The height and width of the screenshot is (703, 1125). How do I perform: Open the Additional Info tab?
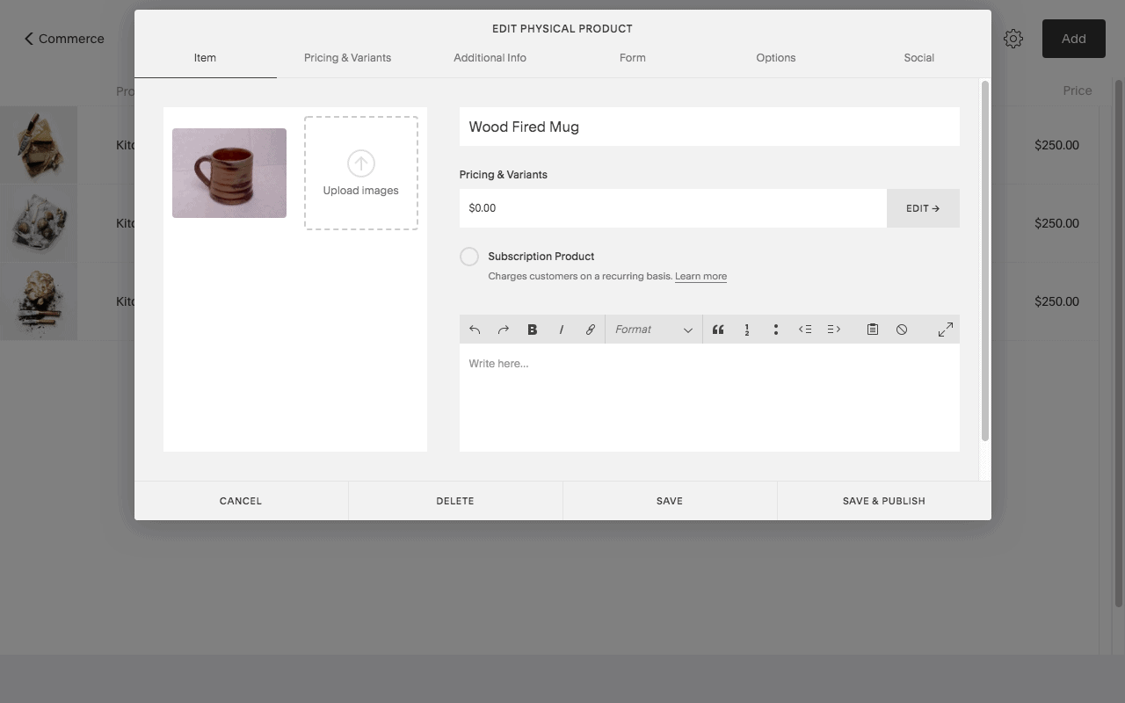tap(490, 58)
